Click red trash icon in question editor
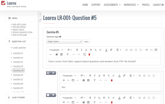Image resolution: width=165 pixels, height=104 pixels. click(x=89, y=54)
